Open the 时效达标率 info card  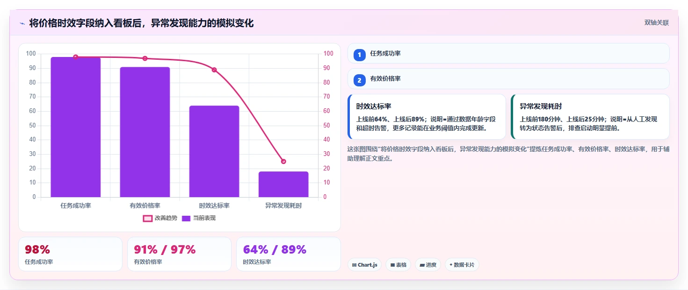(x=427, y=117)
